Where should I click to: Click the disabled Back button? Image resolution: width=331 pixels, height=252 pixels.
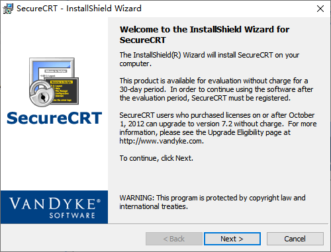click(174, 239)
